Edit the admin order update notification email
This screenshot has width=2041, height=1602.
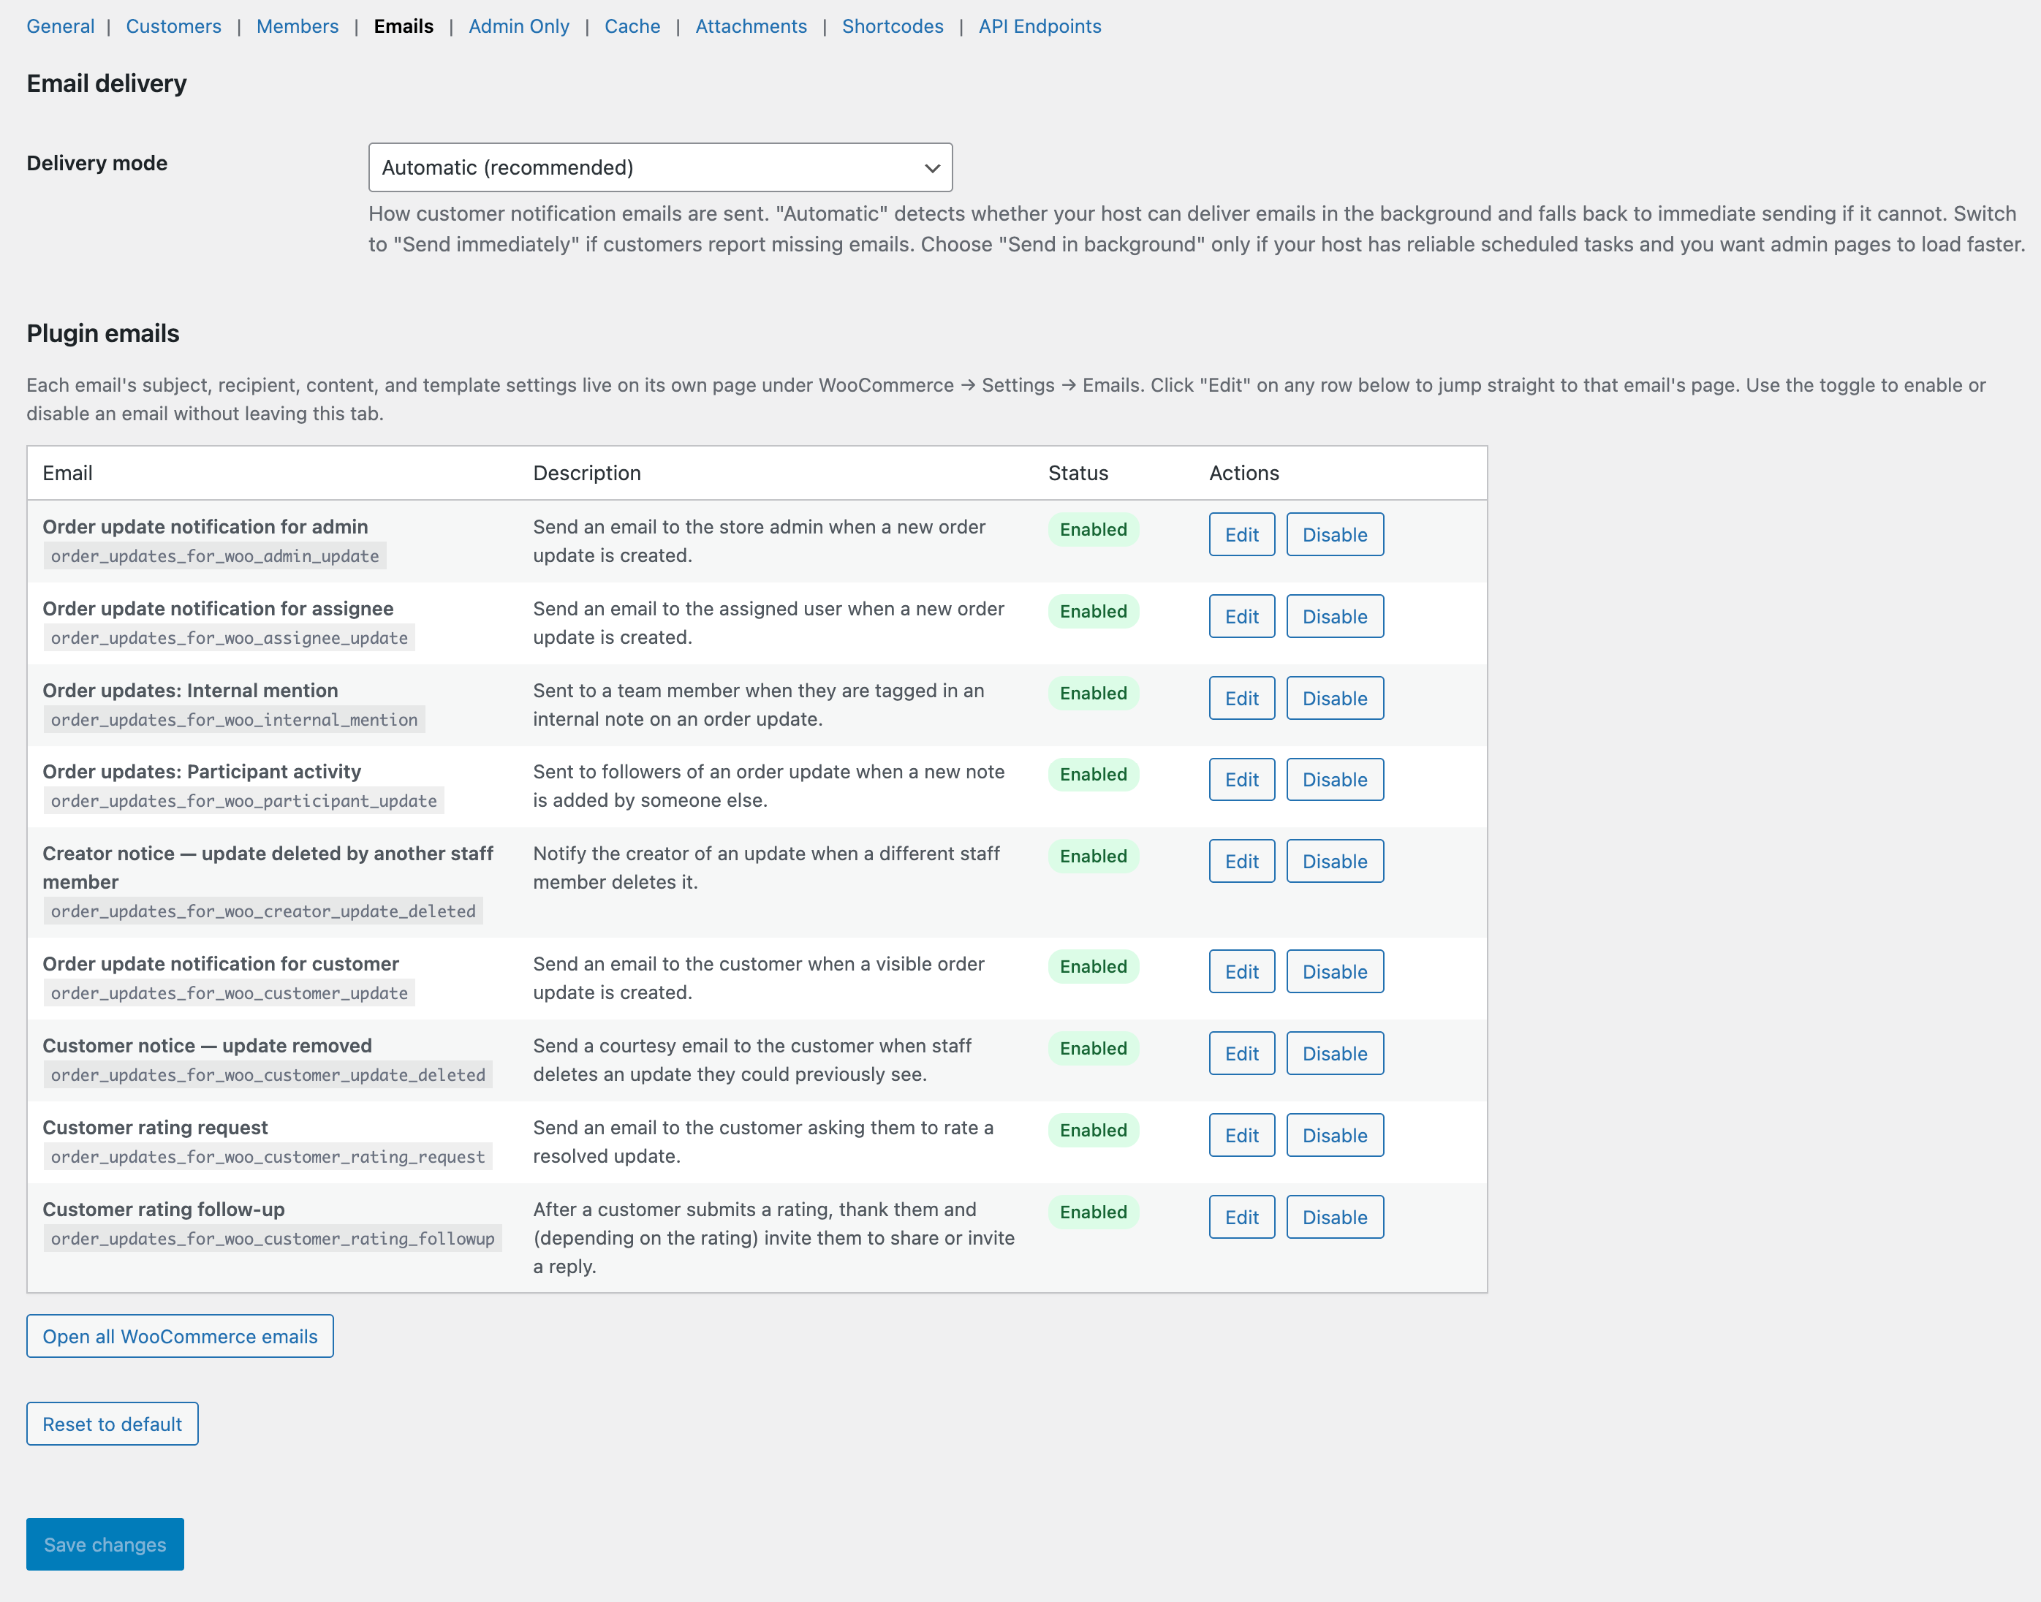coord(1242,535)
